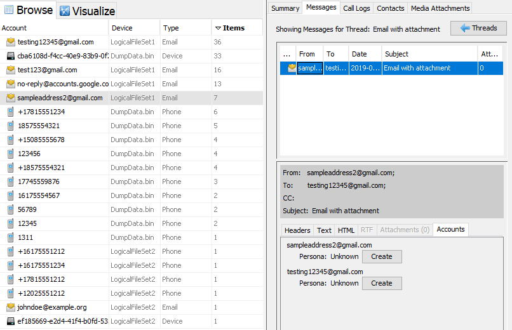
Task: Click the device icon for cba6108d account
Action: [10, 56]
